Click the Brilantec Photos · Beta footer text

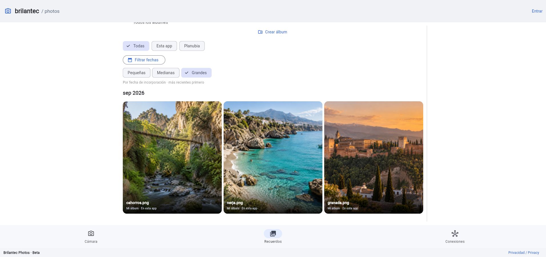point(21,253)
